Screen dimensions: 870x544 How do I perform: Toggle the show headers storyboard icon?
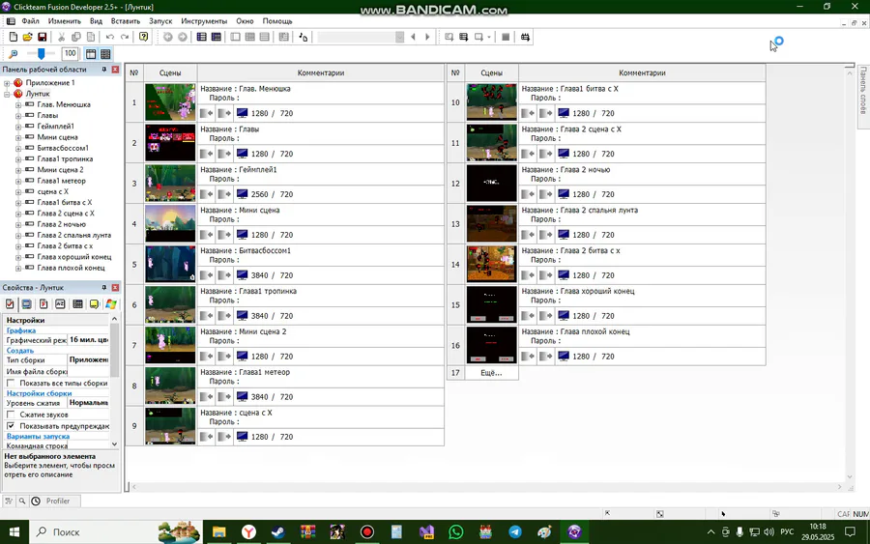tap(91, 54)
